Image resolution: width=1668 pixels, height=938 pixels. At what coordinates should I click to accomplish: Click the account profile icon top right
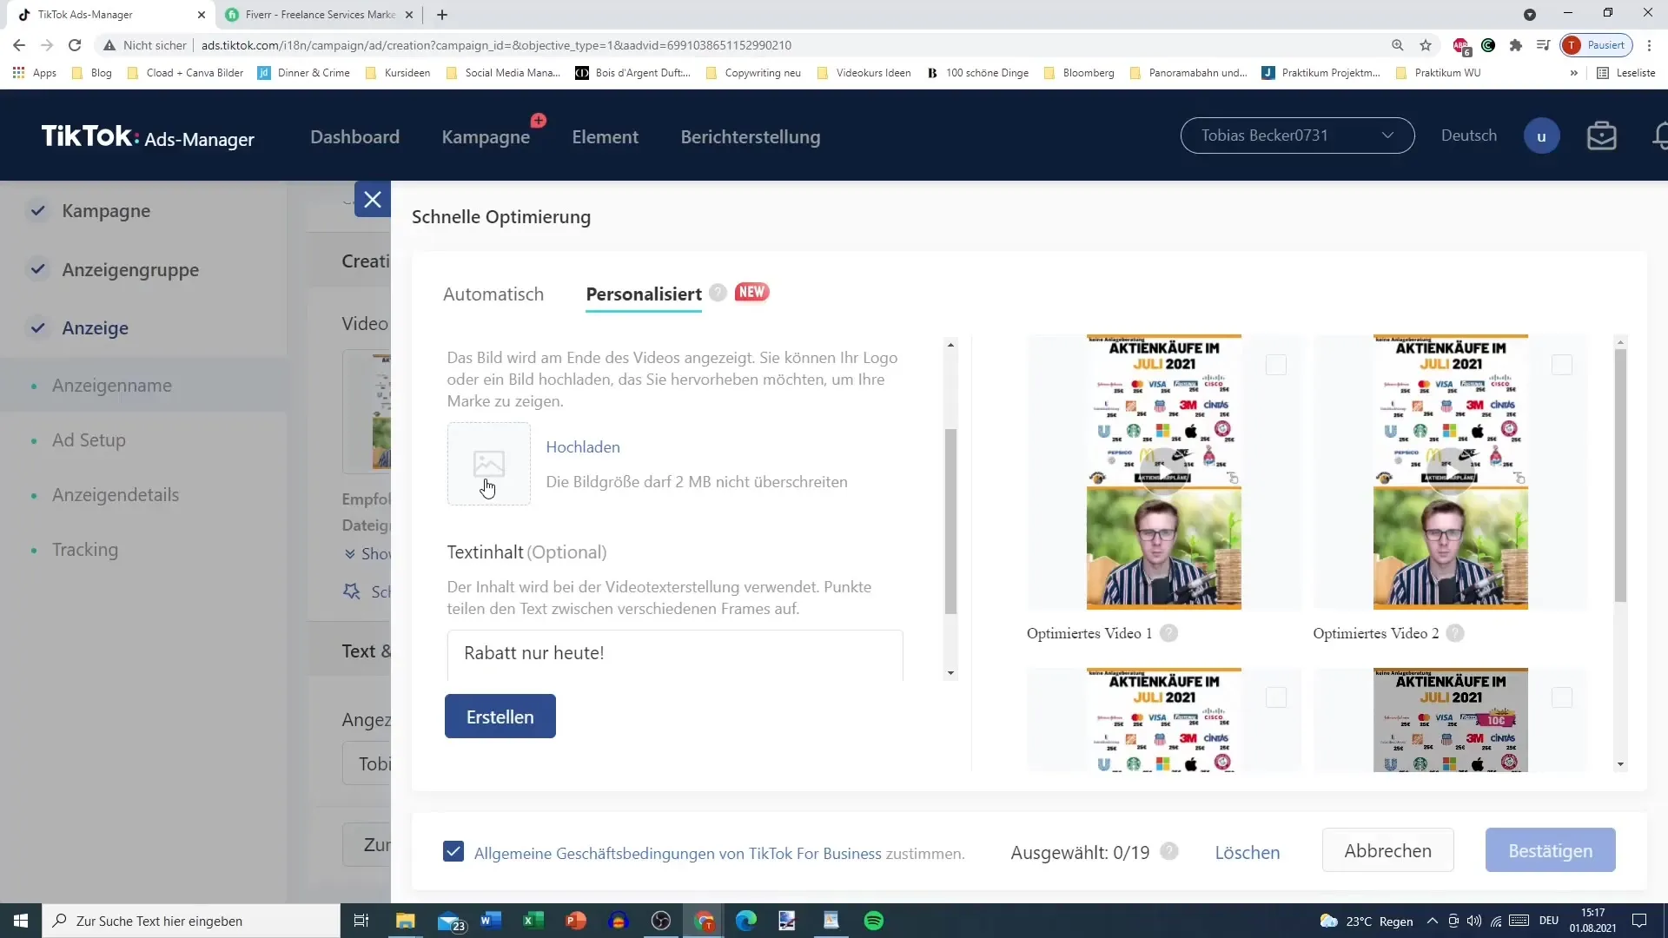[1542, 135]
